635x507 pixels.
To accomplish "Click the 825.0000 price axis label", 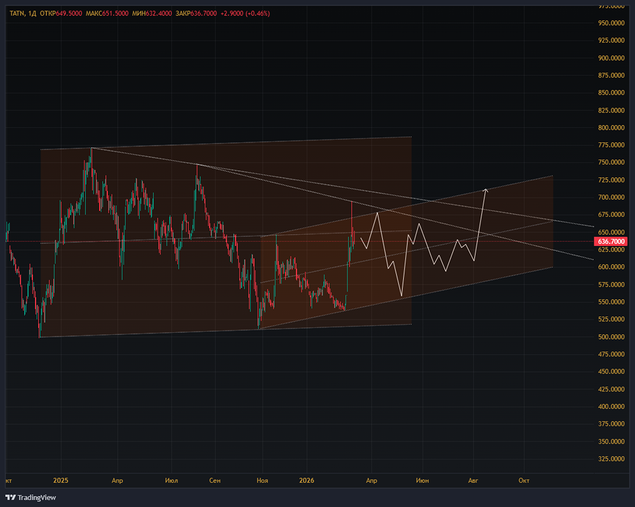I will coord(611,111).
